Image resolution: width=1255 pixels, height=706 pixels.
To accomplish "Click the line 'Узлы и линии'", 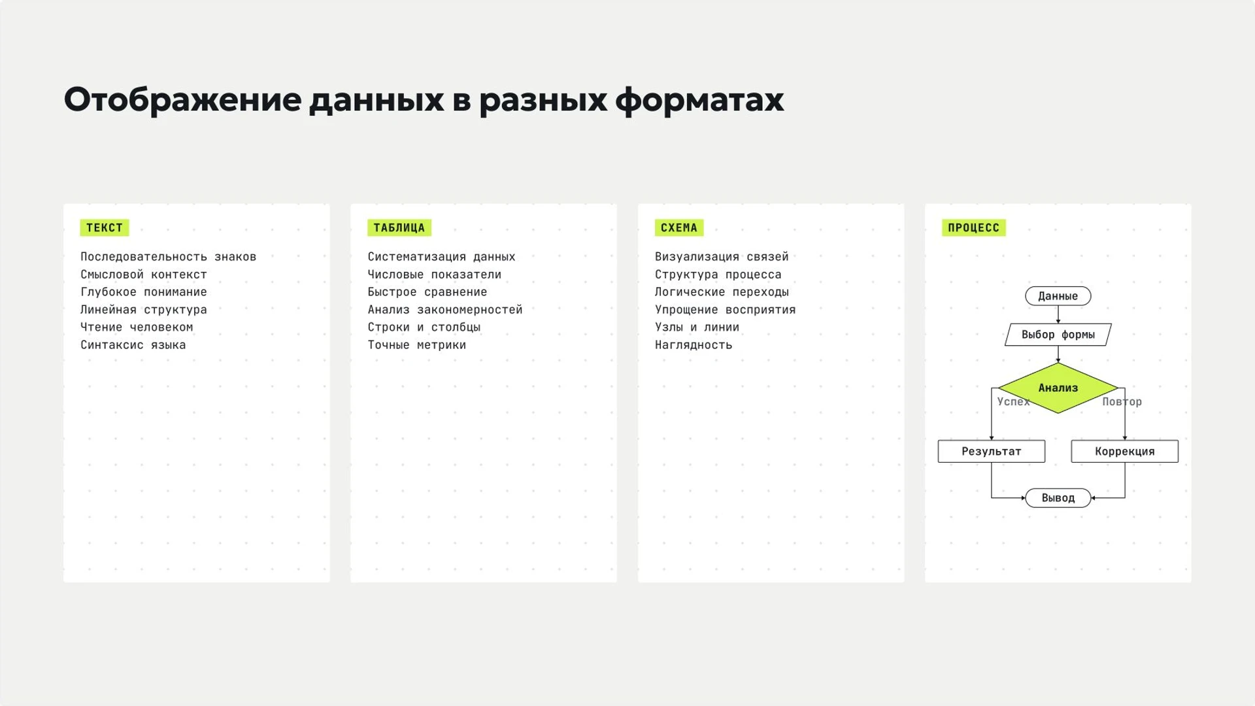I will (x=697, y=327).
